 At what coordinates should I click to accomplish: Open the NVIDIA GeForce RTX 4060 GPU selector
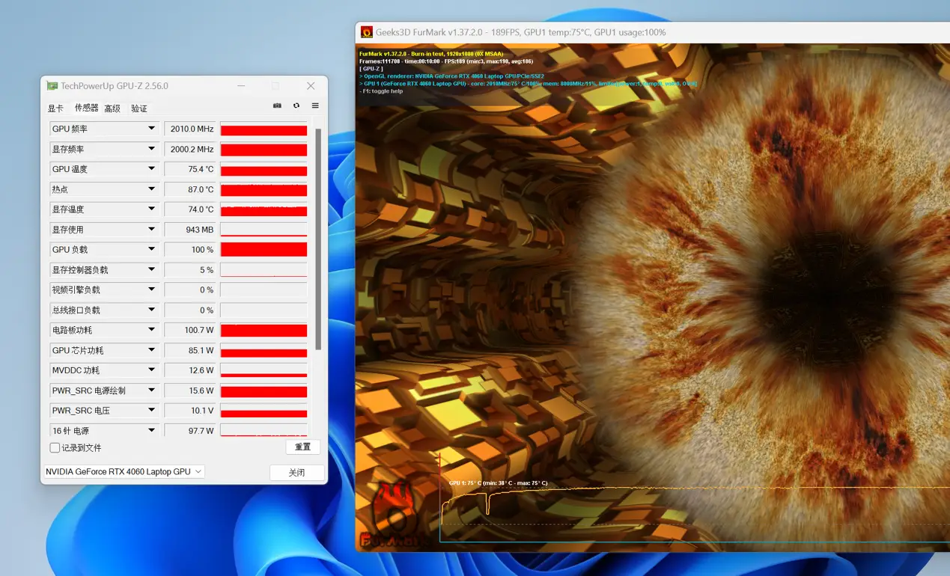pyautogui.click(x=124, y=472)
